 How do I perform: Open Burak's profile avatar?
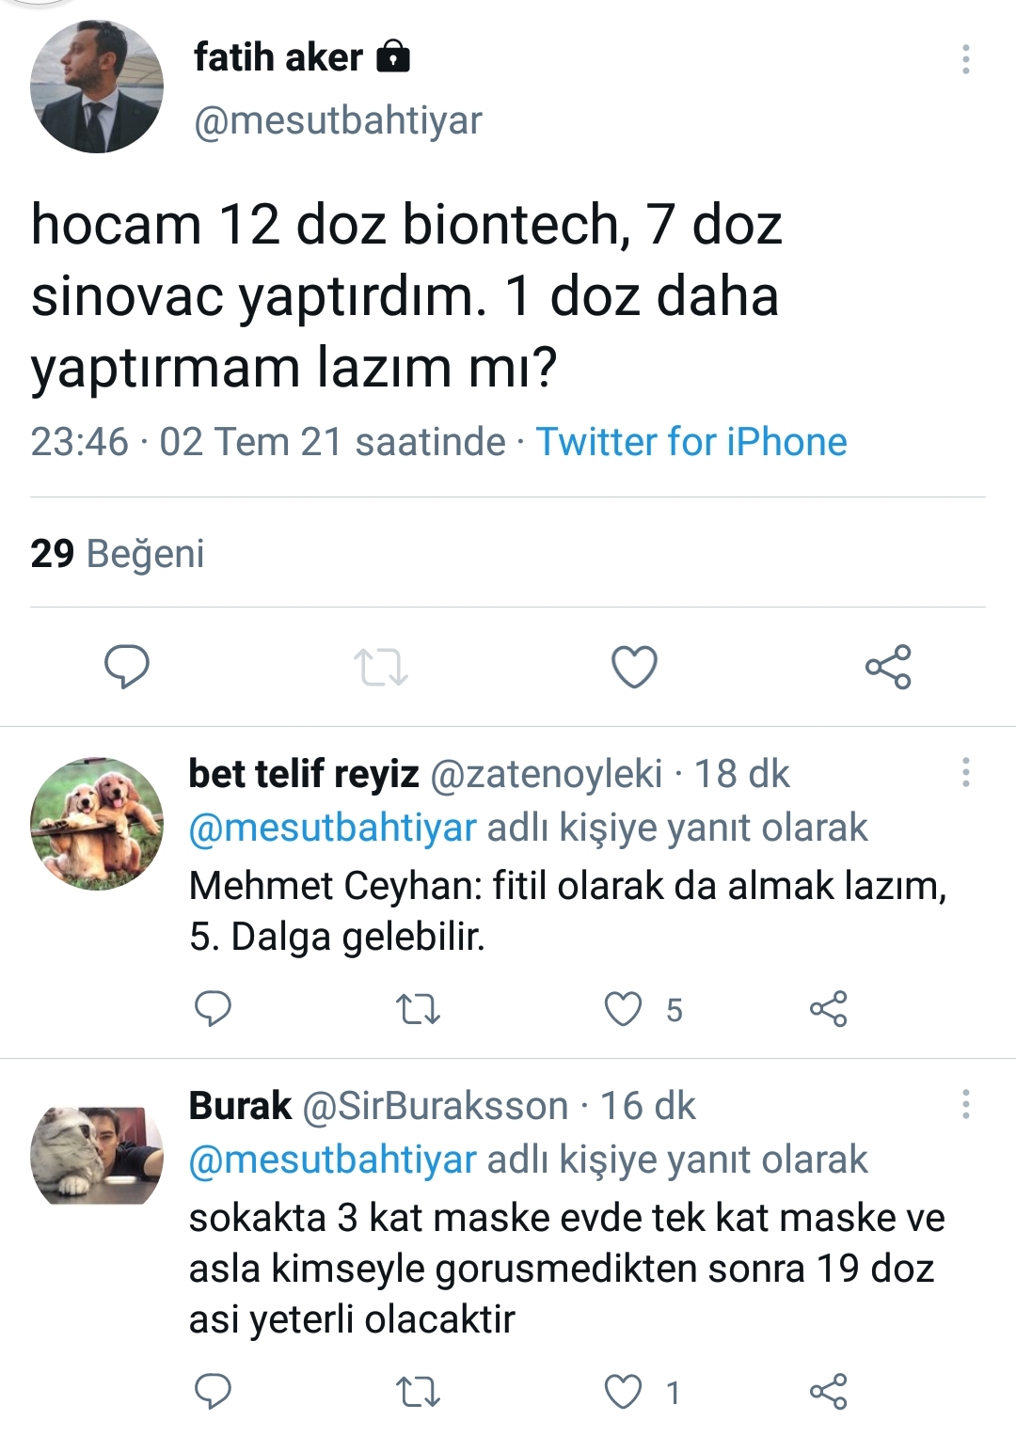[97, 1156]
